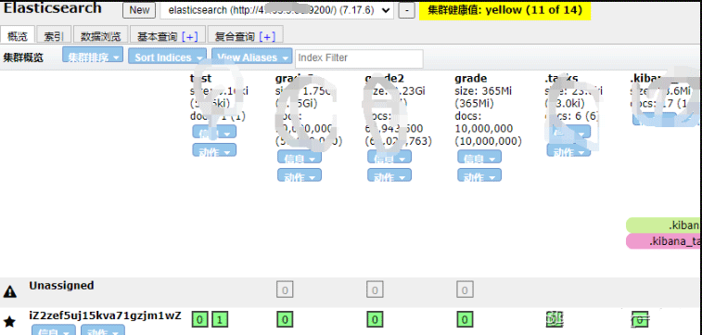Add a new 基本查询 tab with plus link
Image resolution: width=702 pixels, height=335 pixels.
pos(190,37)
